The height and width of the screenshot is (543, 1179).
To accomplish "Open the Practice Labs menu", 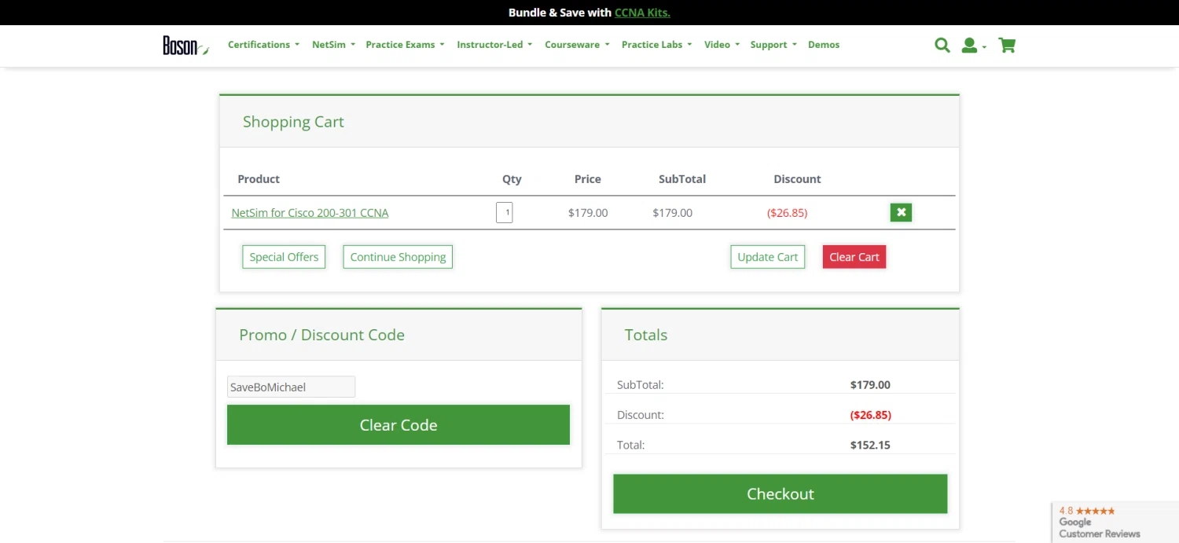I will click(656, 45).
